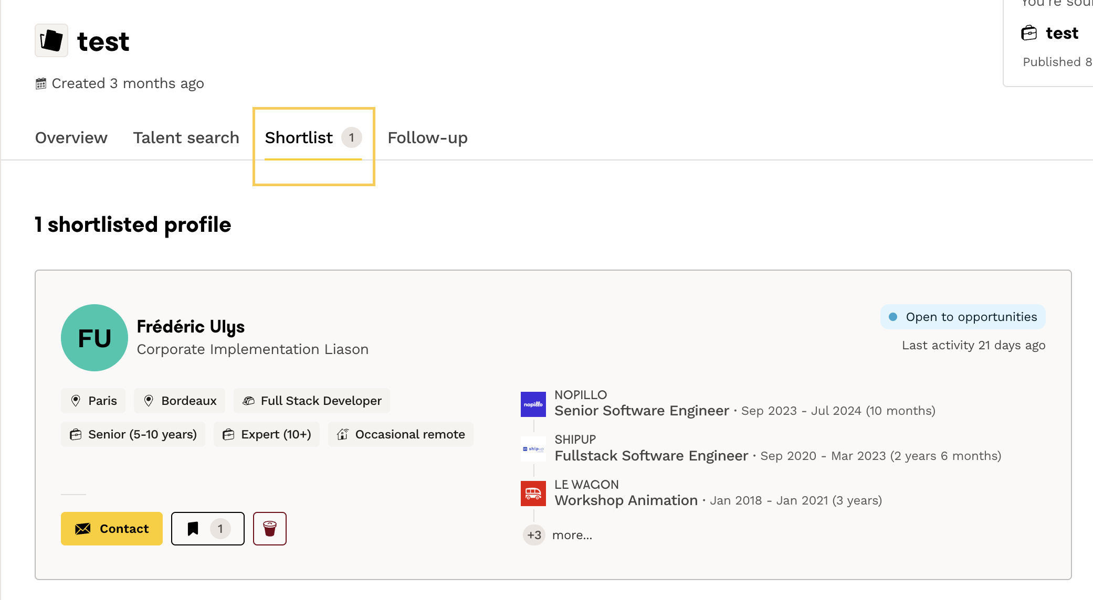Click the trash icon to remove profile
The height and width of the screenshot is (600, 1093).
tap(269, 529)
